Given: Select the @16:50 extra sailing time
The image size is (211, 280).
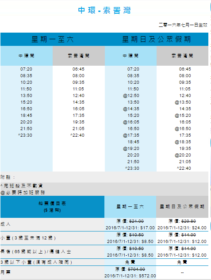Looking at the screenshot, I should [x=183, y=129].
